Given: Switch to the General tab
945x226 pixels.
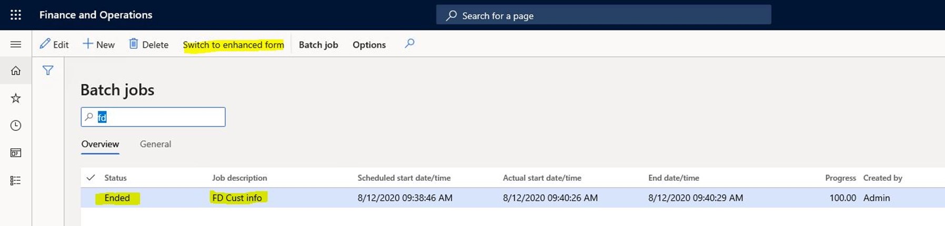Looking at the screenshot, I should (155, 144).
